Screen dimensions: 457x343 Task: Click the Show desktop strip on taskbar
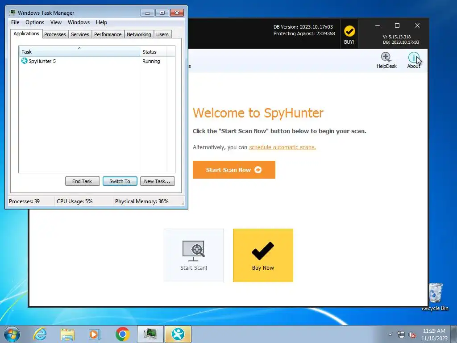(454, 334)
